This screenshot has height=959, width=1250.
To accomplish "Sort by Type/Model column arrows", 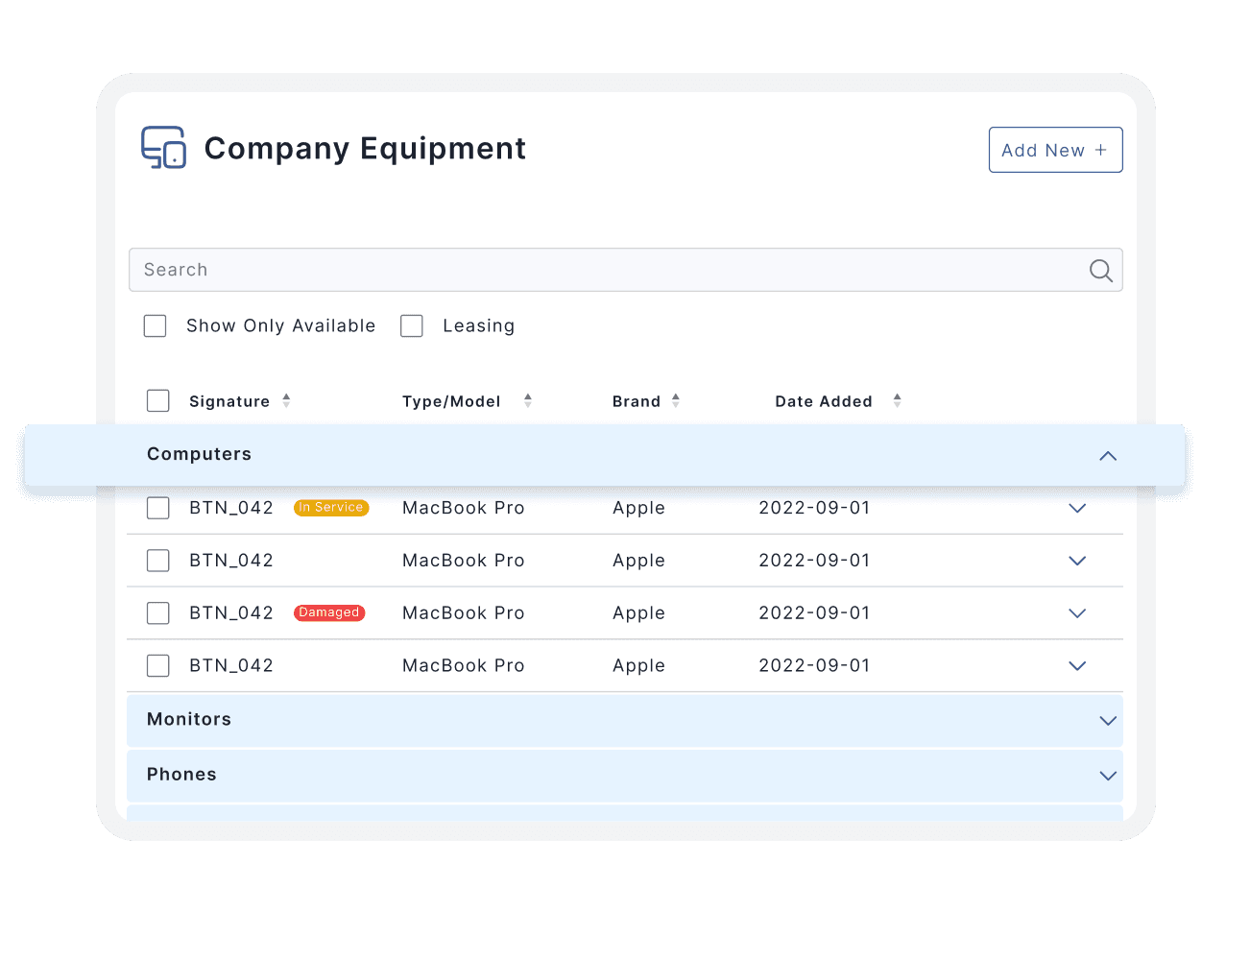I will pyautogui.click(x=527, y=401).
